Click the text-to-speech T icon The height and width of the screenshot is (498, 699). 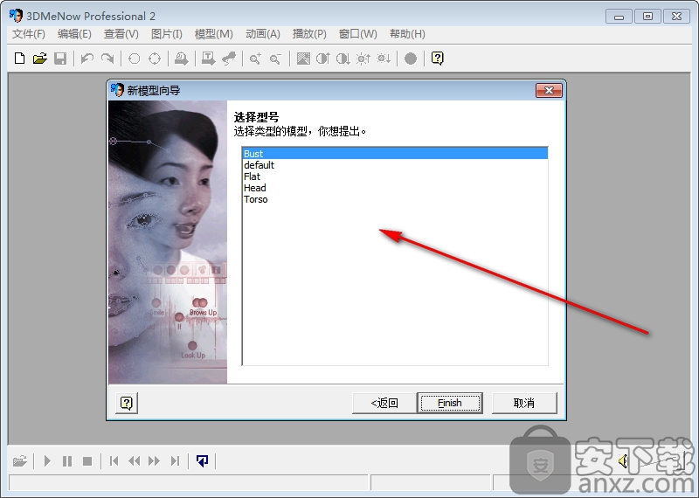tap(208, 59)
